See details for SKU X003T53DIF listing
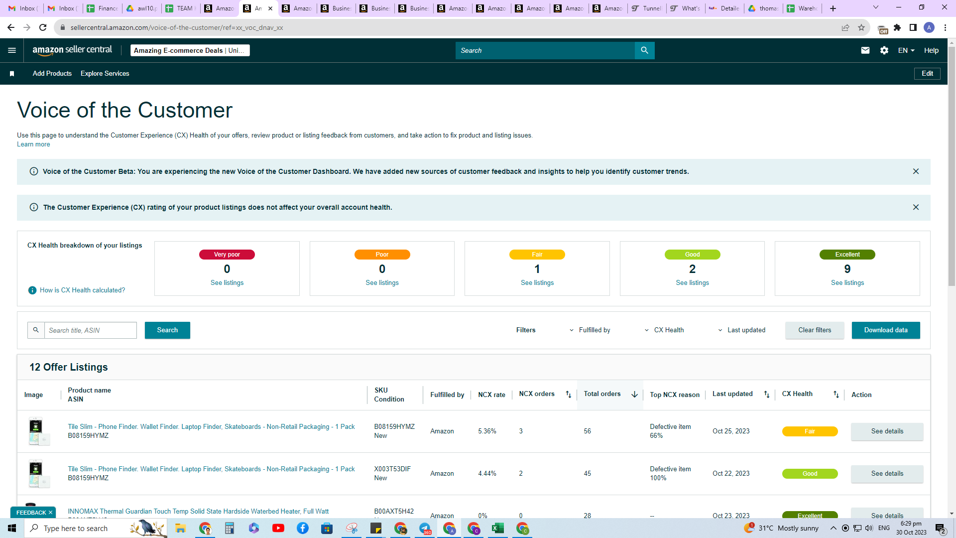956x538 pixels. [887, 474]
